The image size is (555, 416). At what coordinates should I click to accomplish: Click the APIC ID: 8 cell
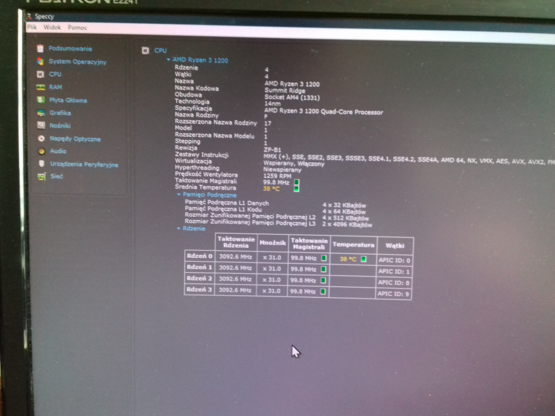(x=394, y=282)
